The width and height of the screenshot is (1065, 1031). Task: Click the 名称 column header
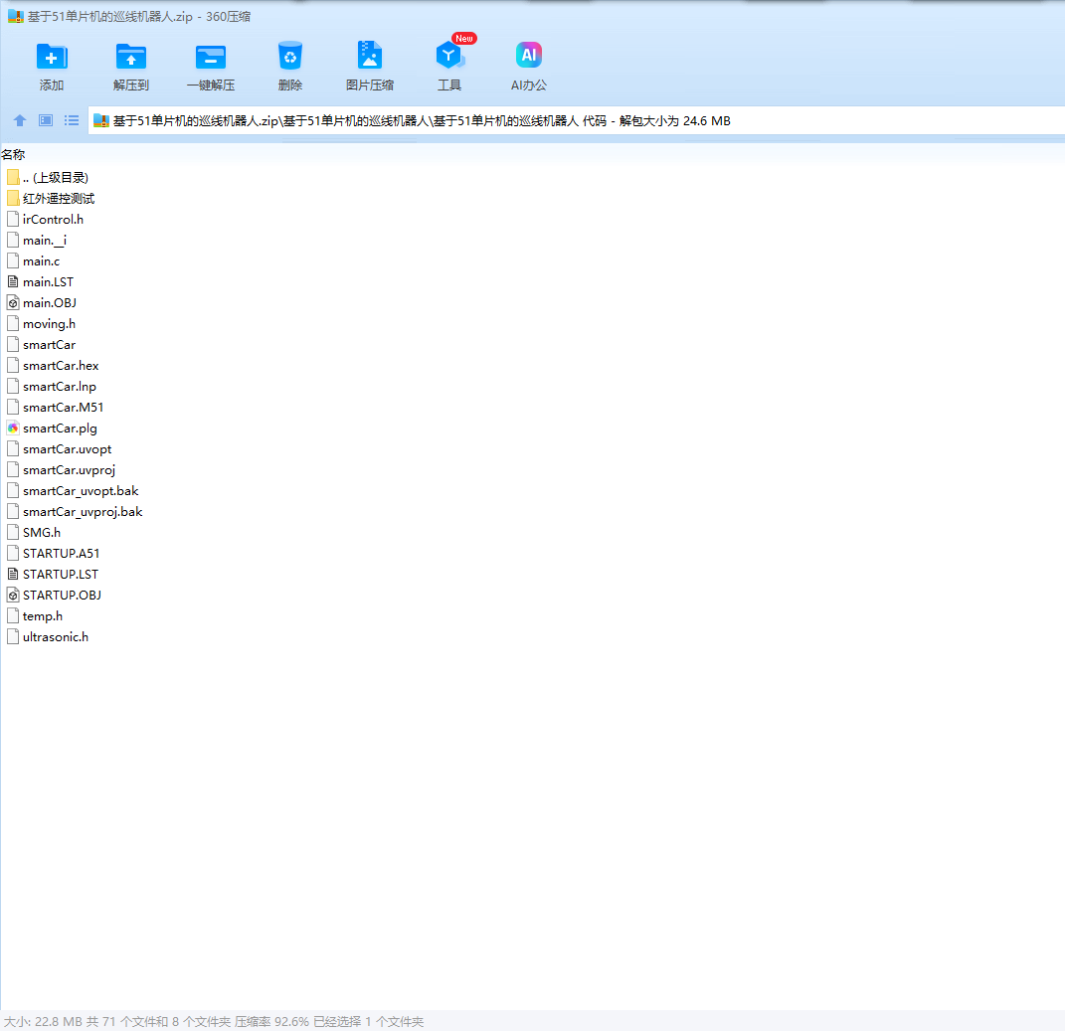(13, 155)
